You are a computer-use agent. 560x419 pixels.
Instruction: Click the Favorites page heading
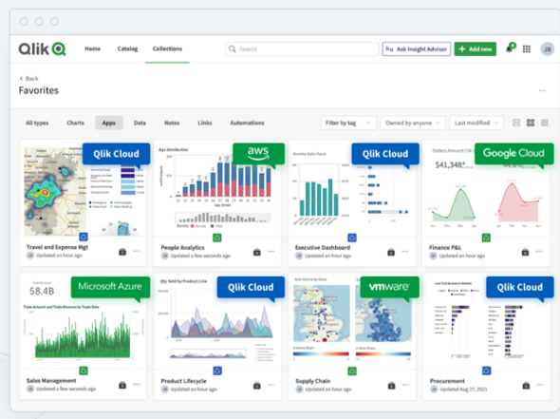coord(39,90)
